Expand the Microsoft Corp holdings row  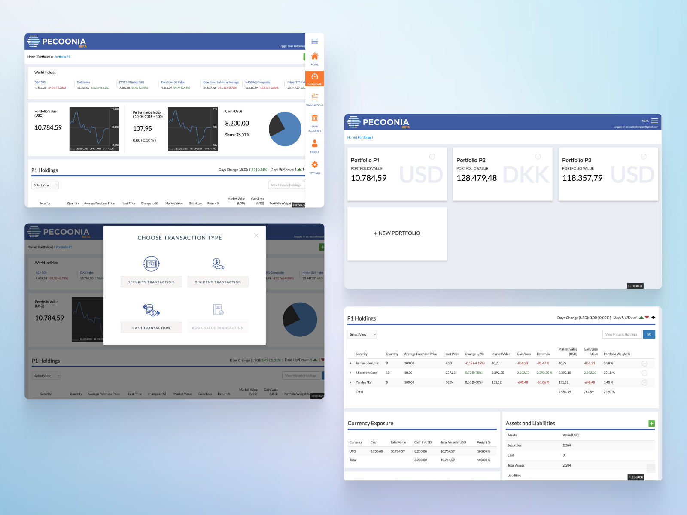350,373
